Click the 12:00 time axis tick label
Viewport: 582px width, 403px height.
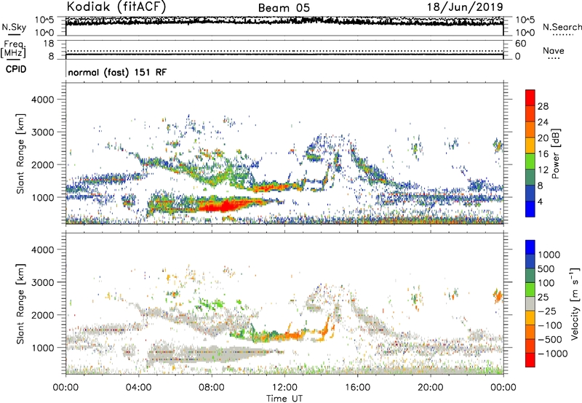284,388
